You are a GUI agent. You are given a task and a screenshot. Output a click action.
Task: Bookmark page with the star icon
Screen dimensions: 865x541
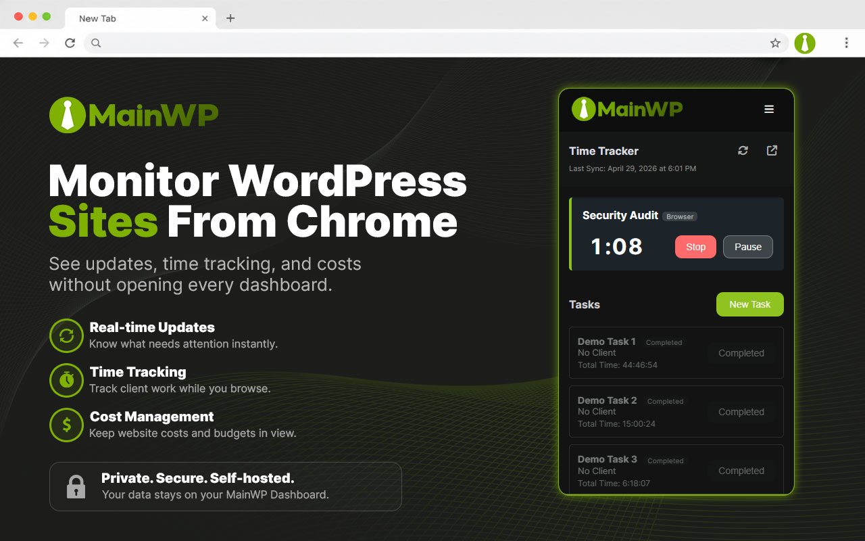click(775, 43)
